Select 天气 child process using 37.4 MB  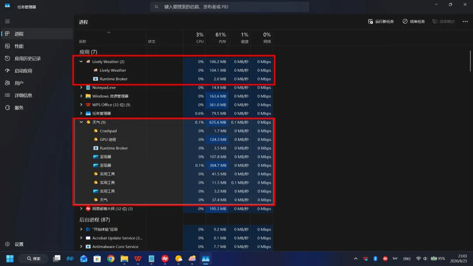[174, 200]
